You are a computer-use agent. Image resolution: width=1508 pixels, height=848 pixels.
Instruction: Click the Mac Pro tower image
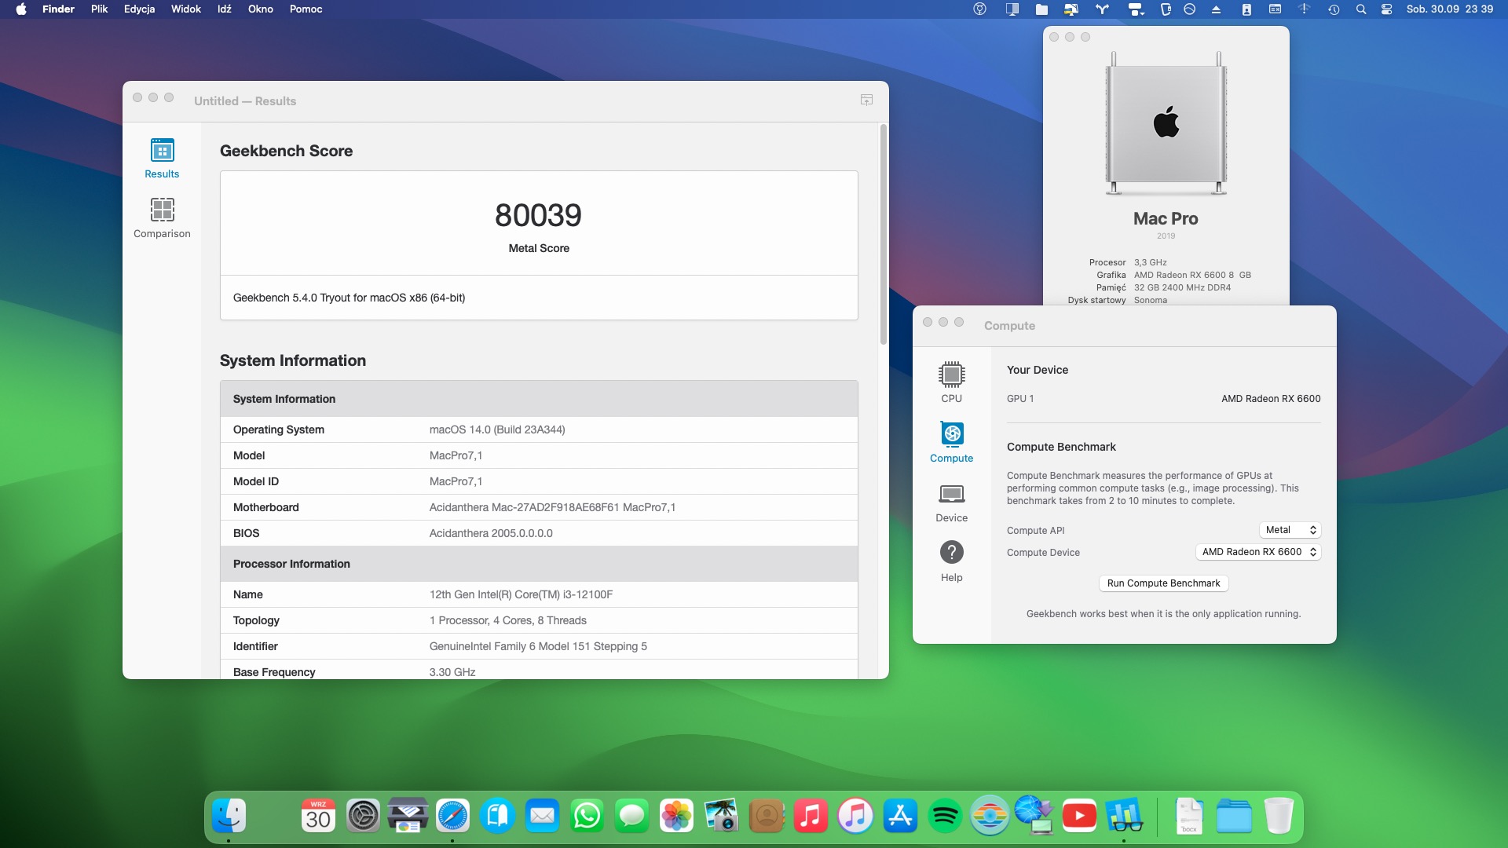click(x=1166, y=123)
